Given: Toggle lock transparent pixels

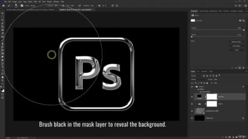Looking at the screenshot, I should pos(196,83).
